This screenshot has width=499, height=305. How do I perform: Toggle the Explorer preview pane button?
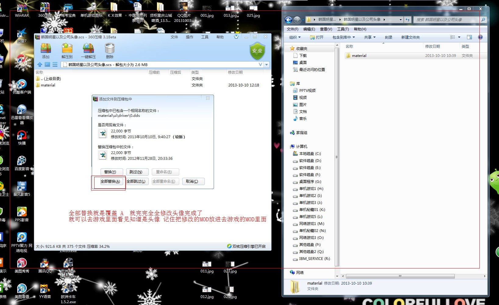coord(469,37)
